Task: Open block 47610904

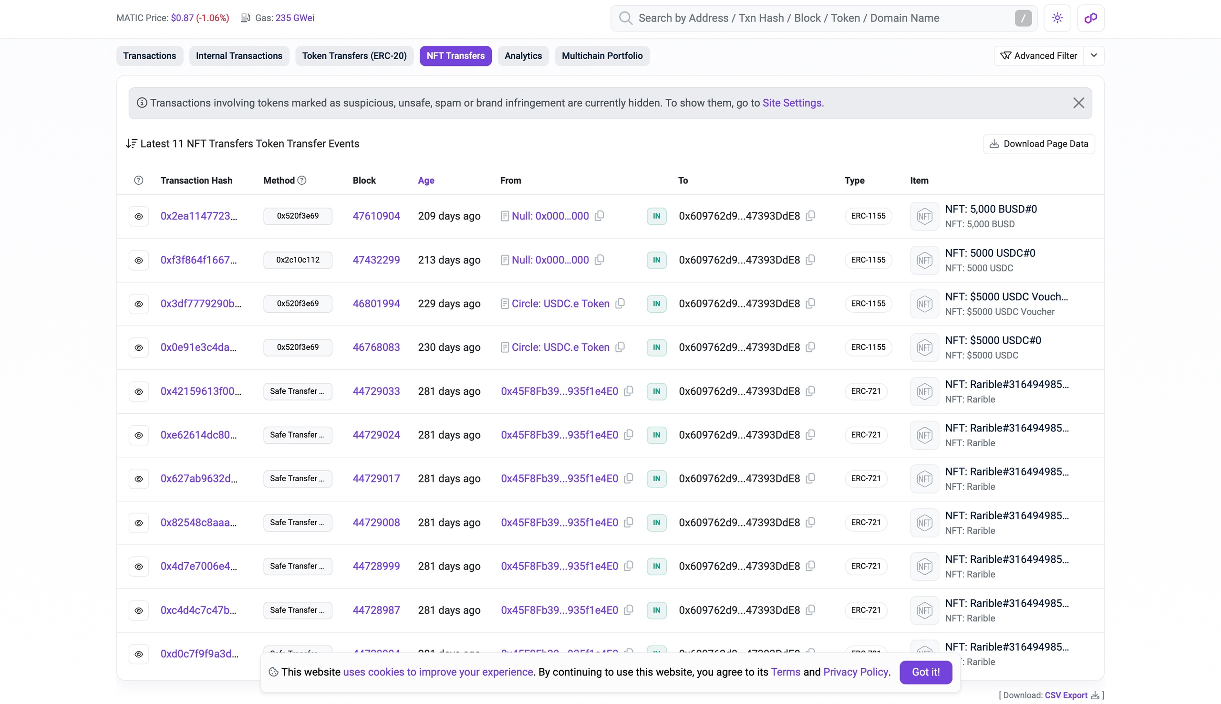Action: click(x=376, y=216)
